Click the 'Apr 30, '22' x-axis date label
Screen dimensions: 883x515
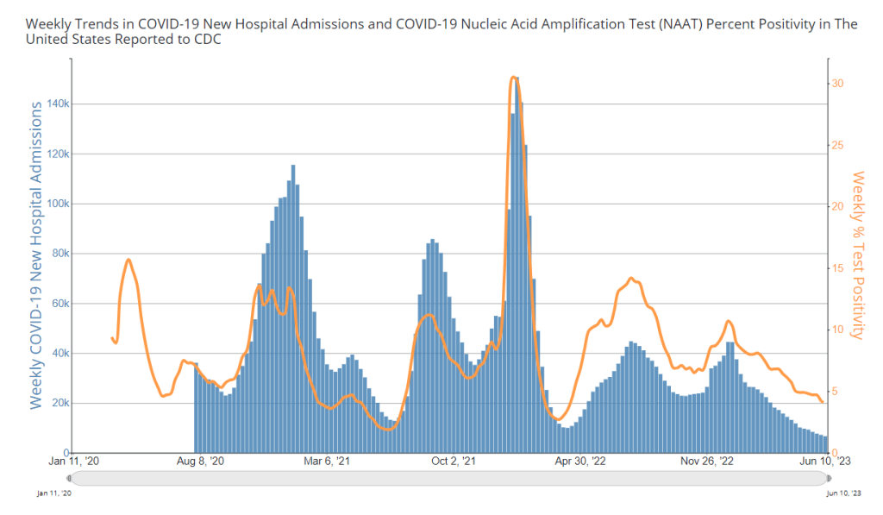point(579,462)
